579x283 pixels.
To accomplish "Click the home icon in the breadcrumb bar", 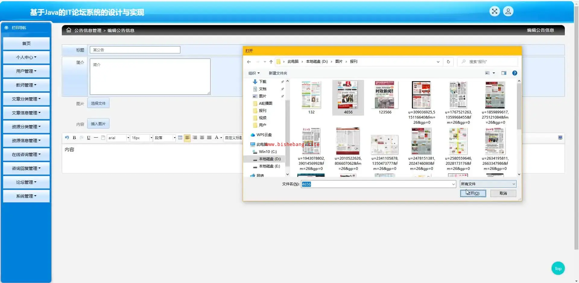I will (69, 30).
